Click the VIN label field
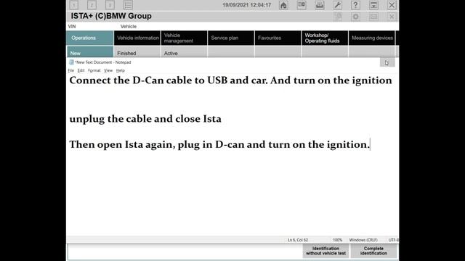The height and width of the screenshot is (261, 465). [72, 26]
